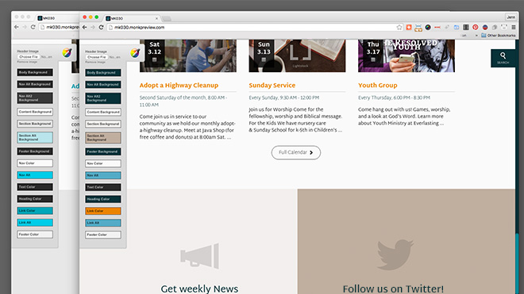
Task: Click the Pinterest extension icon
Action: (x=476, y=28)
